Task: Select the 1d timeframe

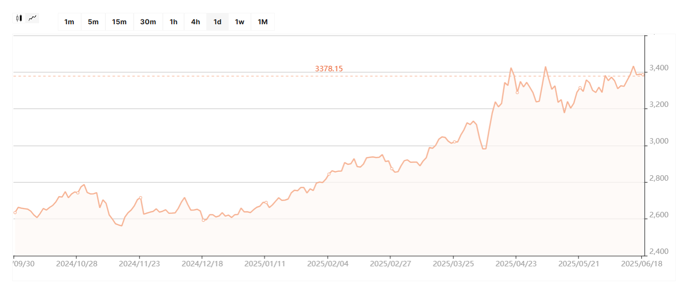Action: coord(217,22)
